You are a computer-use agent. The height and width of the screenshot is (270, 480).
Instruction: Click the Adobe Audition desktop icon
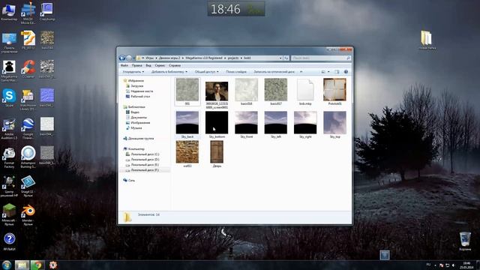pos(9,125)
